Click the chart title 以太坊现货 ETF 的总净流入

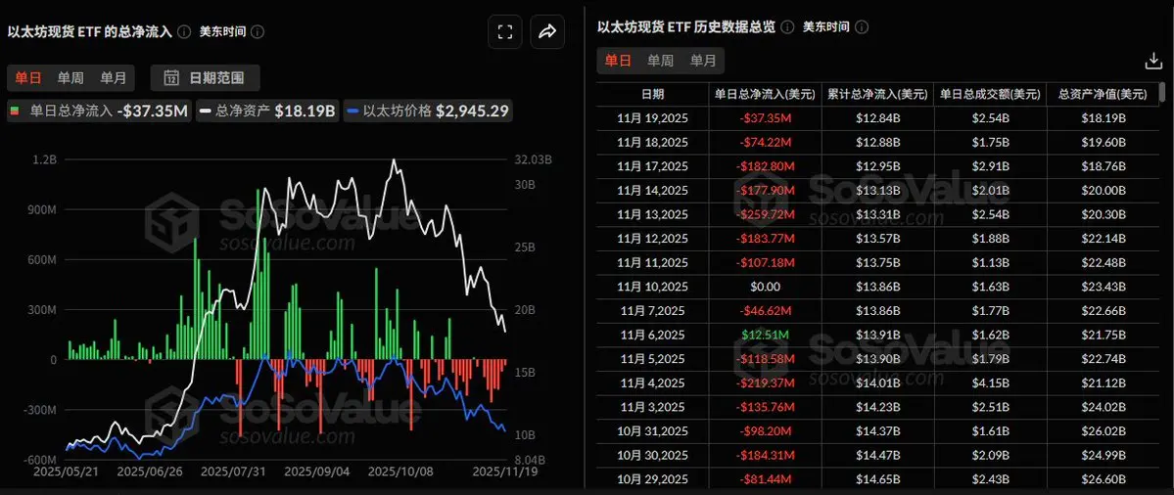pos(90,32)
